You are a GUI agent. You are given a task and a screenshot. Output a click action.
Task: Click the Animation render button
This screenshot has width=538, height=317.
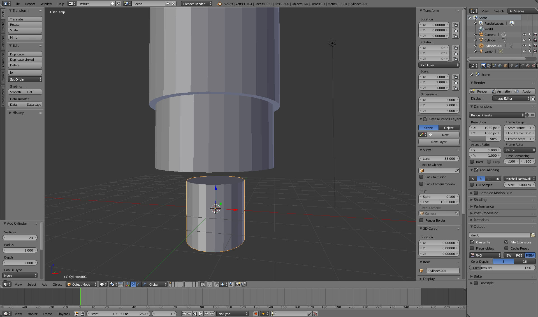click(502, 91)
